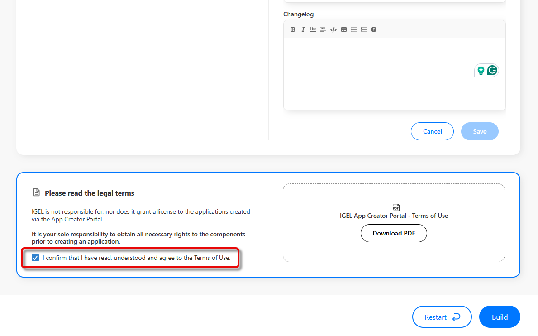The image size is (538, 336).
Task: Open the editor help question mark
Action: [374, 29]
